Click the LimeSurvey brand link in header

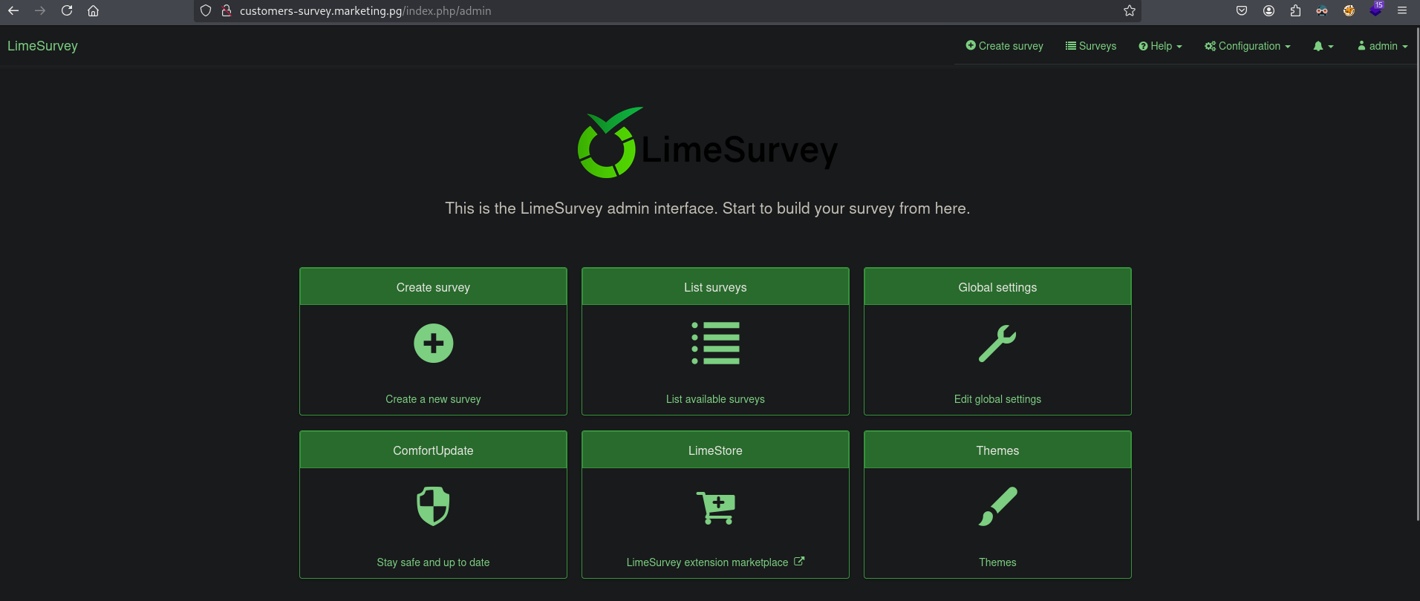(x=42, y=46)
